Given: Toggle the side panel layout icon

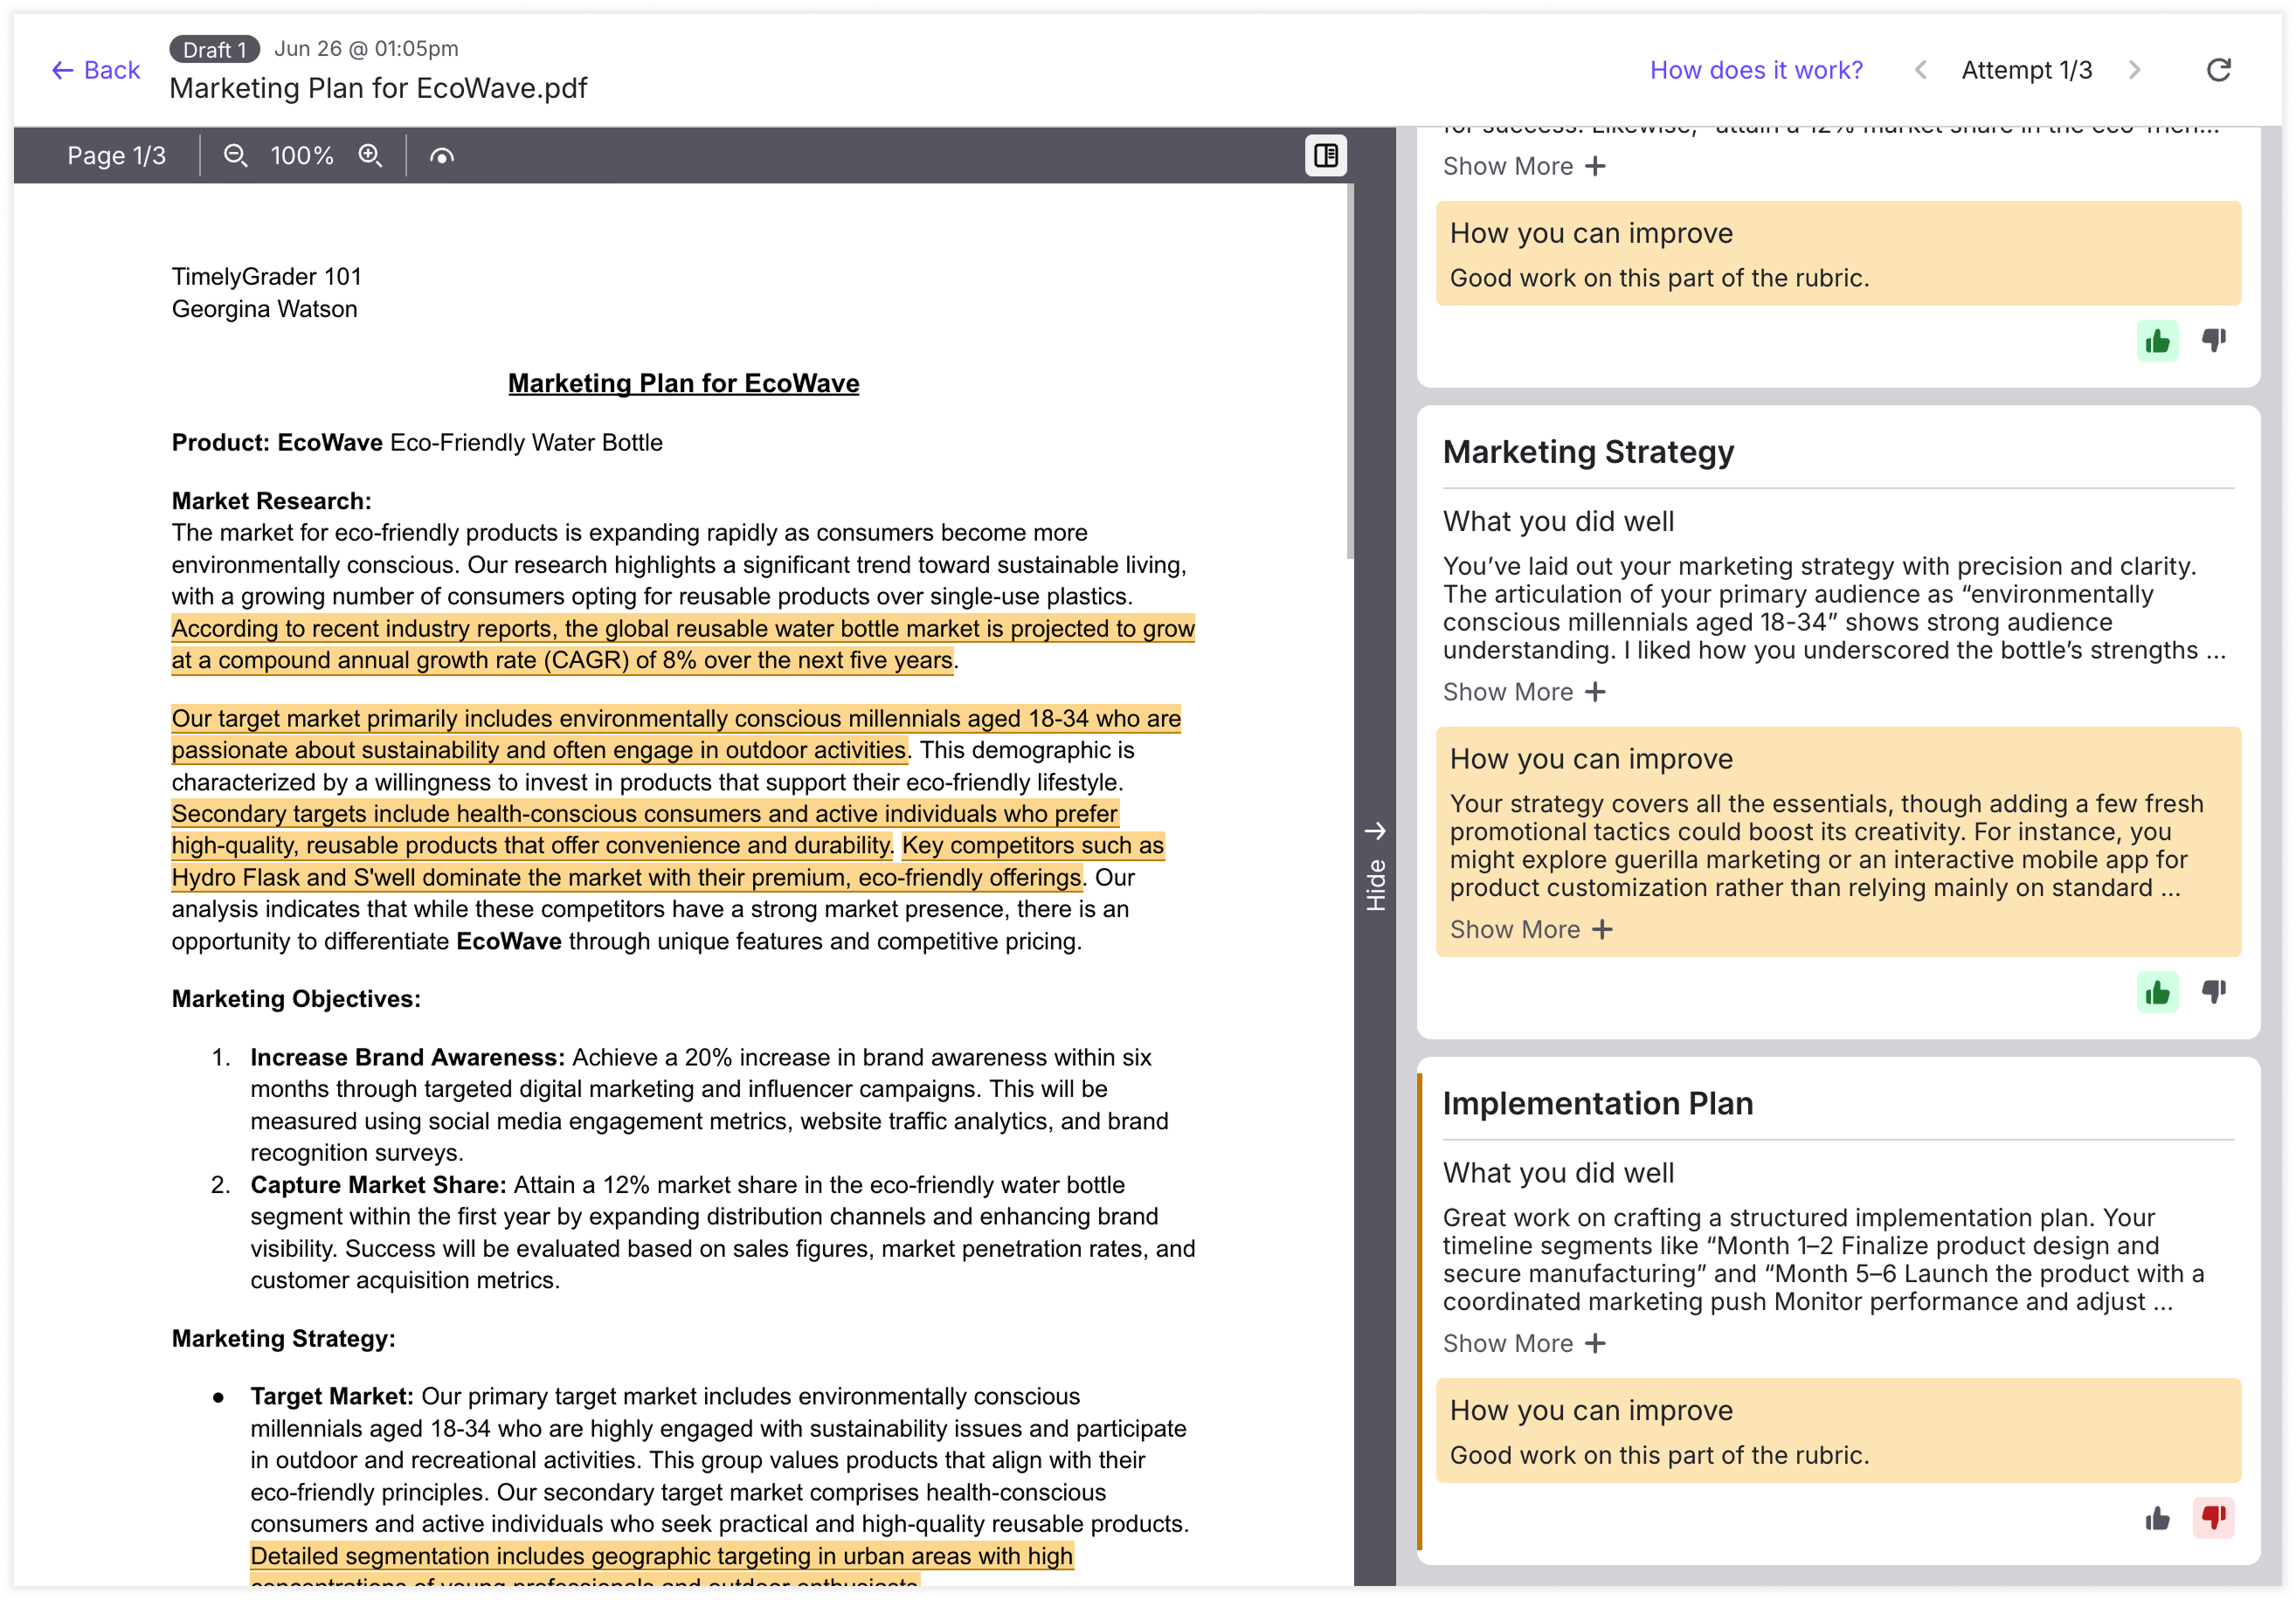Looking at the screenshot, I should coord(1325,156).
